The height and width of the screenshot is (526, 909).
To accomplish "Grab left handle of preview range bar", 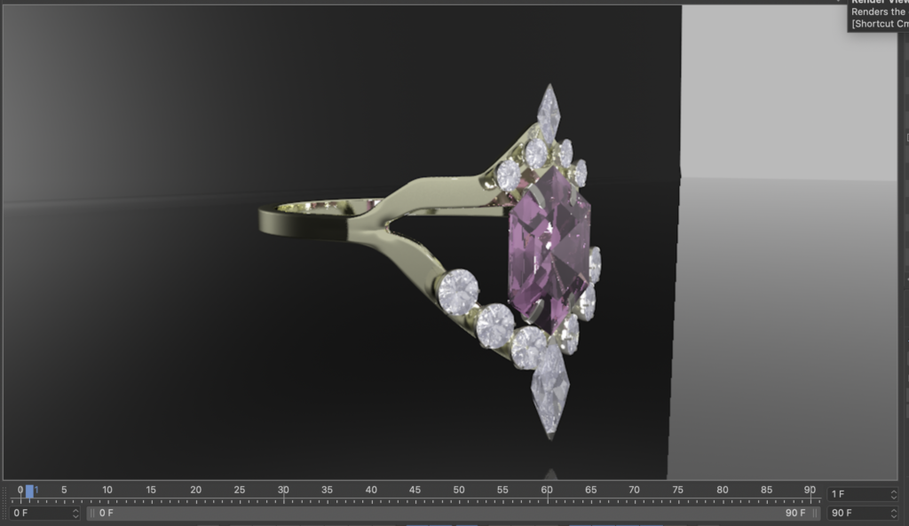I will [x=92, y=513].
